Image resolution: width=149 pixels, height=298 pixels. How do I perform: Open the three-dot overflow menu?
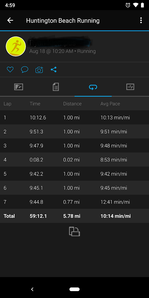[x=141, y=20]
